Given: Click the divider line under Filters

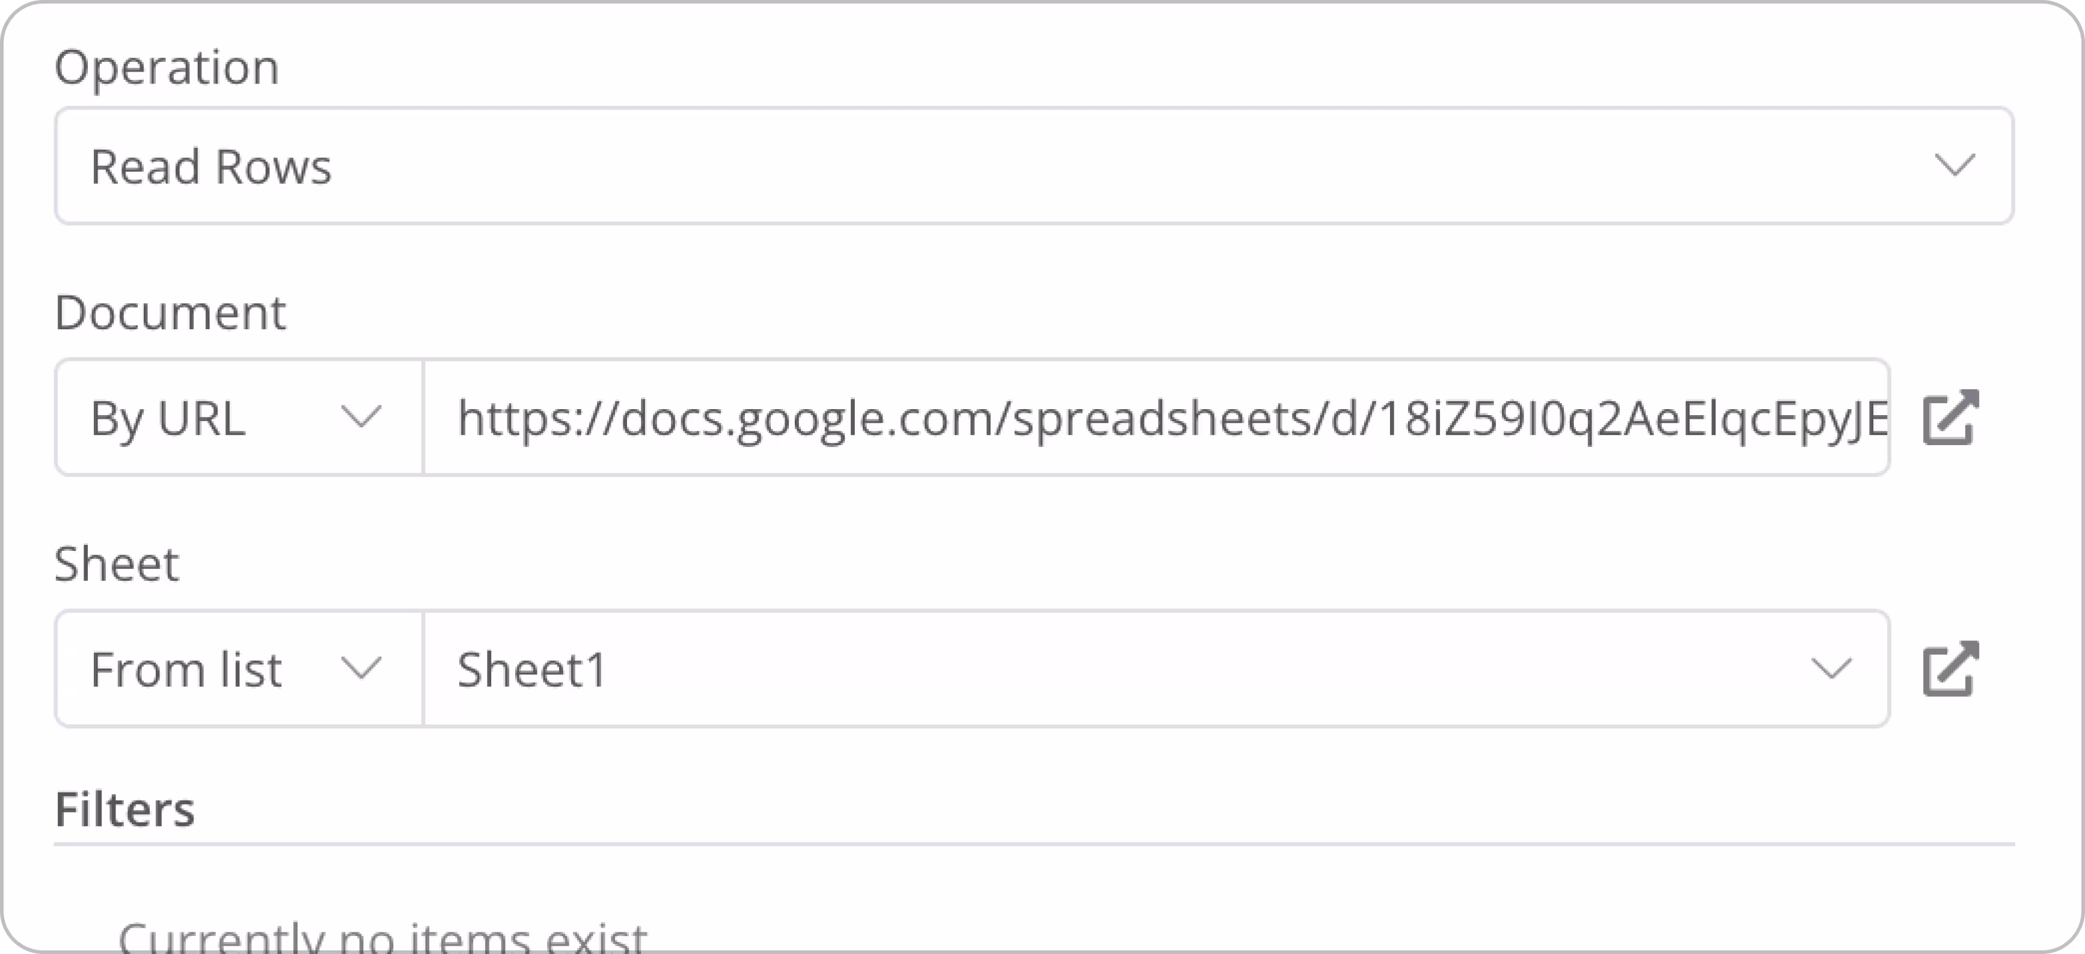Looking at the screenshot, I should pyautogui.click(x=1033, y=844).
